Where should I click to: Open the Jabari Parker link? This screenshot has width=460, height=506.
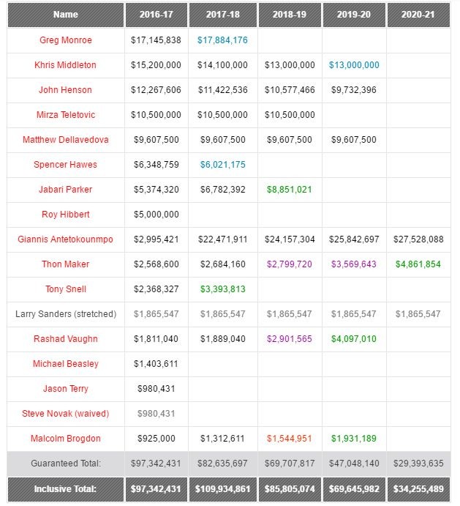coord(66,190)
